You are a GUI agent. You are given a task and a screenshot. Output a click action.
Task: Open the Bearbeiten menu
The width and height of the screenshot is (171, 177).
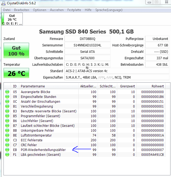point(22,10)
